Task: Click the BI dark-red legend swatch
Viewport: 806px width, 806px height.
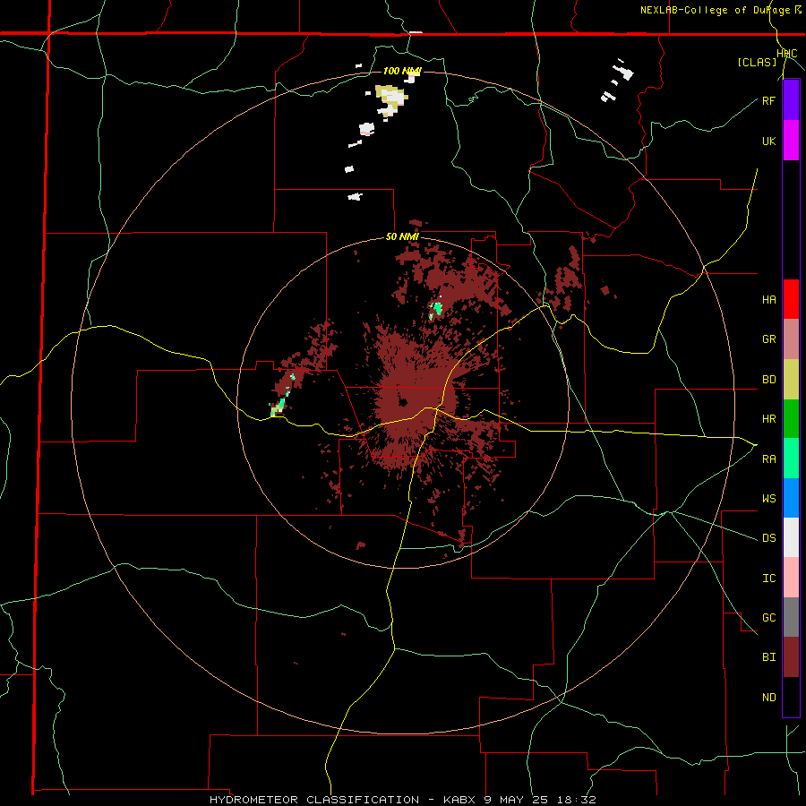Action: (791, 657)
